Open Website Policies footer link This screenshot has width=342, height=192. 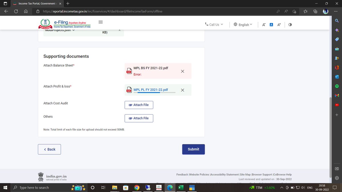tap(199, 175)
